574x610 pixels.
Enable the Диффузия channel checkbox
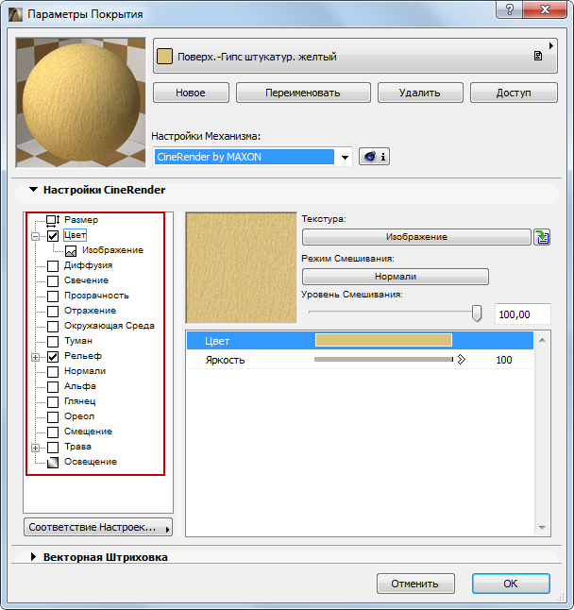click(x=53, y=266)
